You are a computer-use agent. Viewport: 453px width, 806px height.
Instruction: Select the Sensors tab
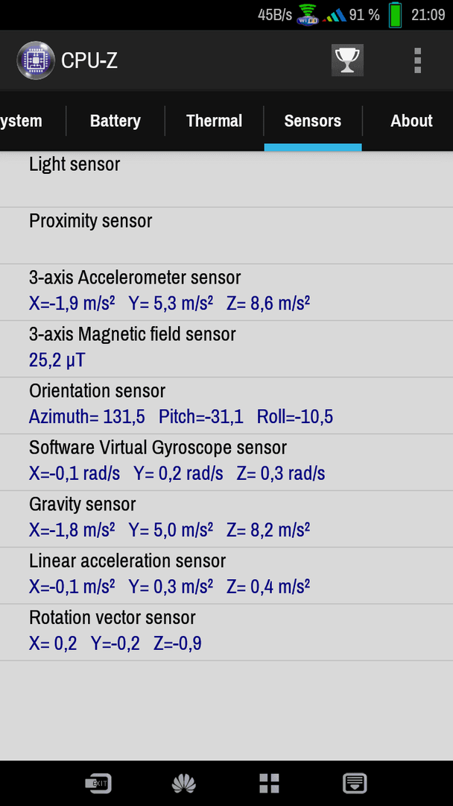click(x=313, y=121)
